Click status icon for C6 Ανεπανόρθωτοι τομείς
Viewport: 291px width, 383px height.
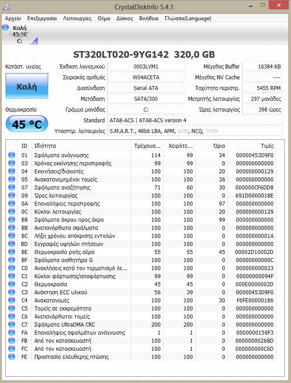[x=12, y=316]
